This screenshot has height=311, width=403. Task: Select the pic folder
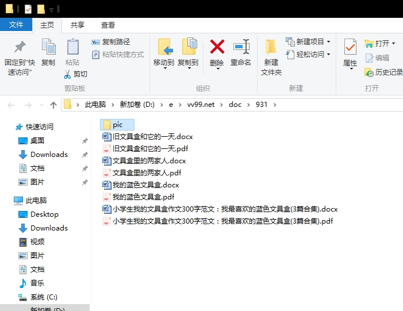coord(117,125)
